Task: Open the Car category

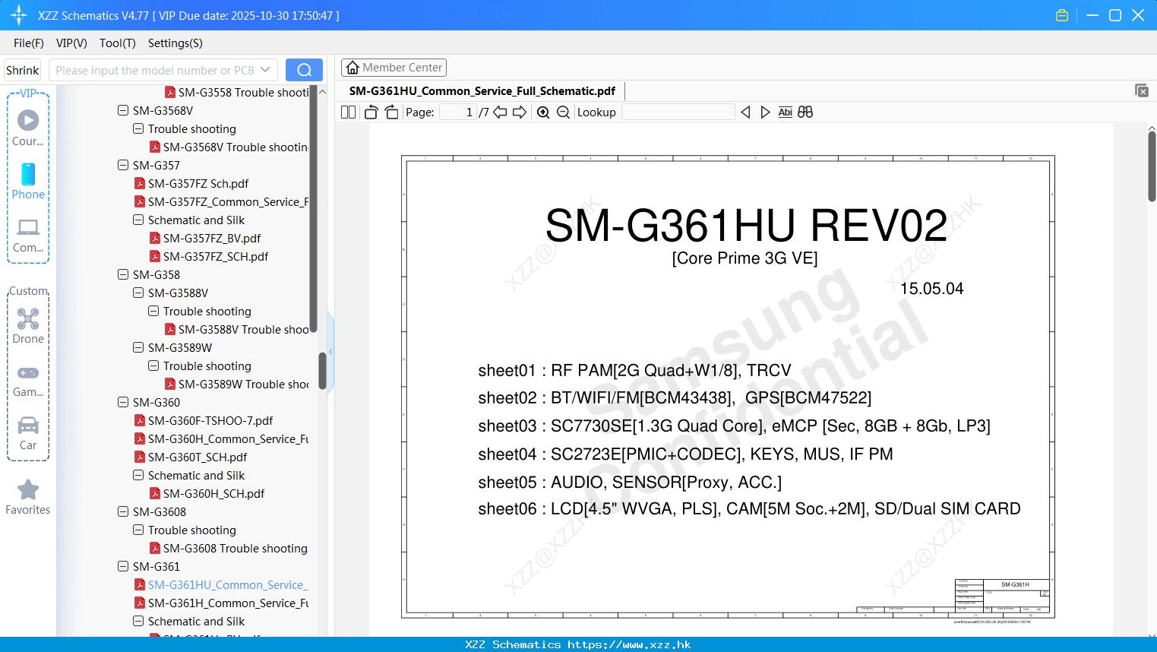Action: (28, 433)
